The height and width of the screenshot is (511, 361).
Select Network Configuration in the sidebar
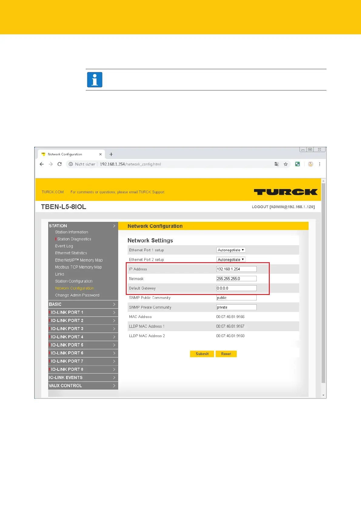[75, 288]
